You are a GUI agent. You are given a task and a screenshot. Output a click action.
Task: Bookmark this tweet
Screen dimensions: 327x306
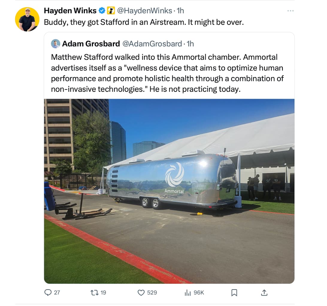coord(234,293)
